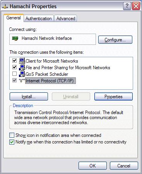This screenshot has width=142, height=174.
Task: Enable the QoS Packet Scheduler checkbox
Action: (x=15, y=74)
